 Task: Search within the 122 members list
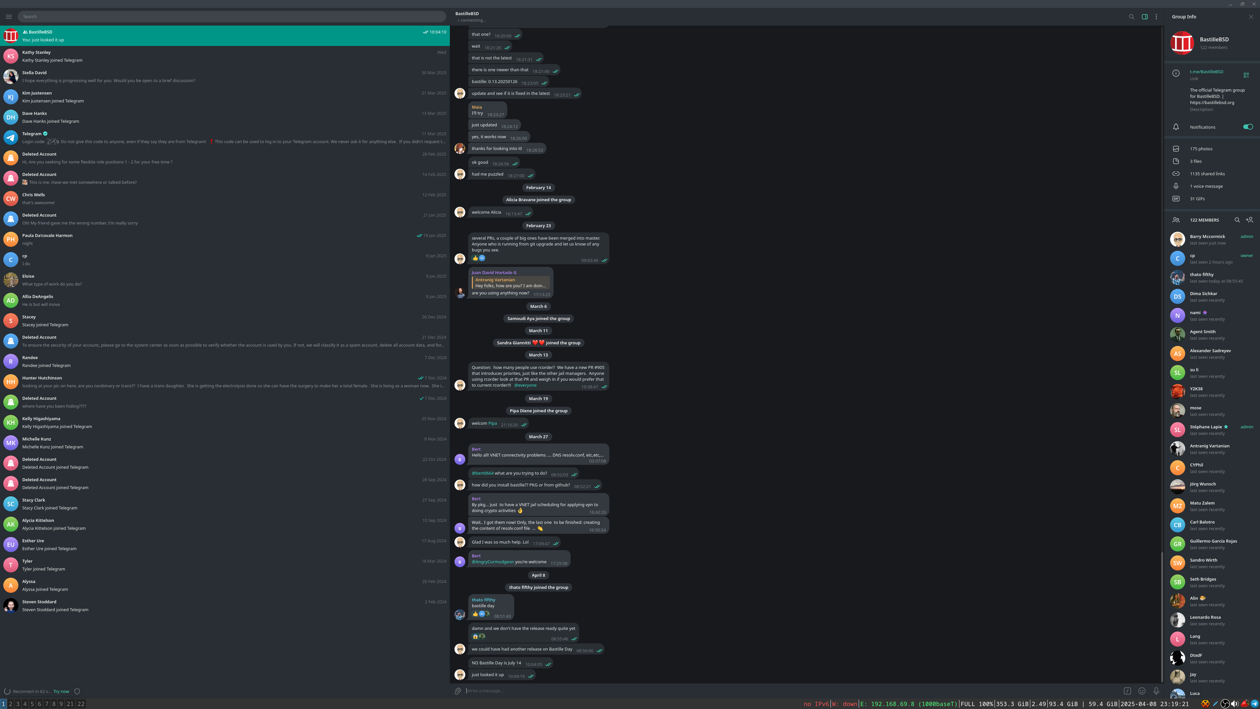(1237, 220)
